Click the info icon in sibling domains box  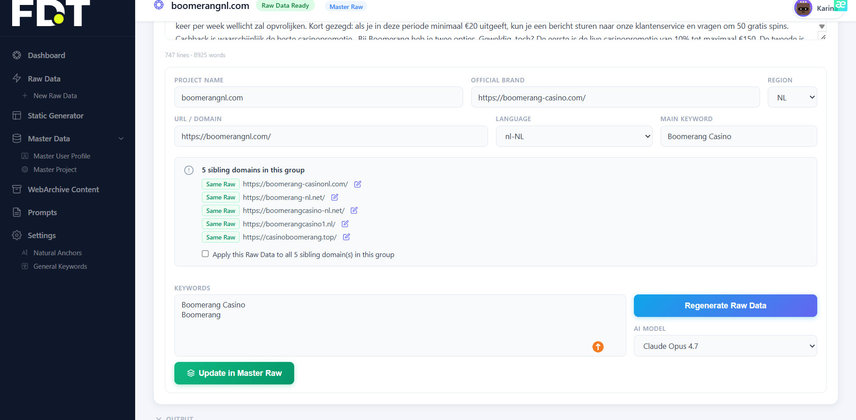[x=189, y=170]
